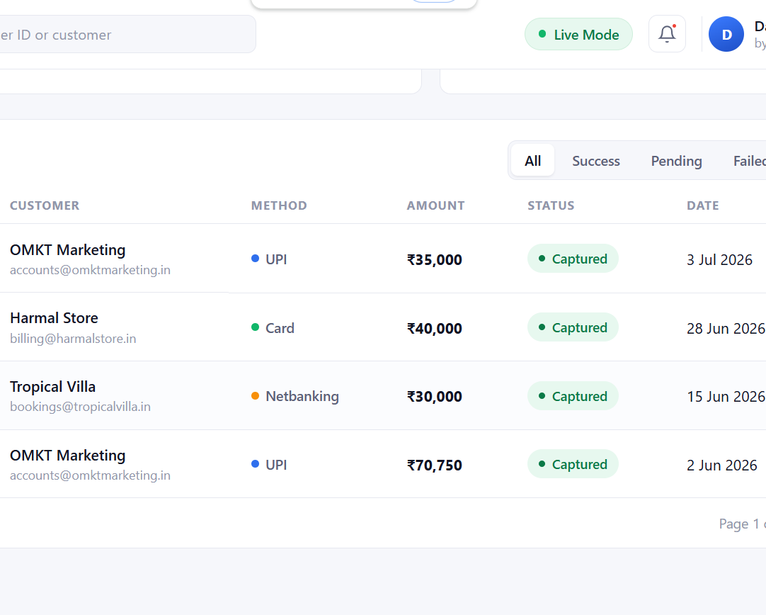766x615 pixels.
Task: Click the Card payment method cell
Action: pos(273,327)
